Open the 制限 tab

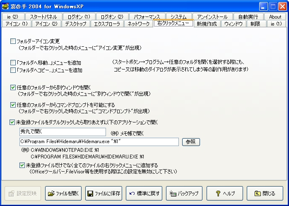point(255,24)
